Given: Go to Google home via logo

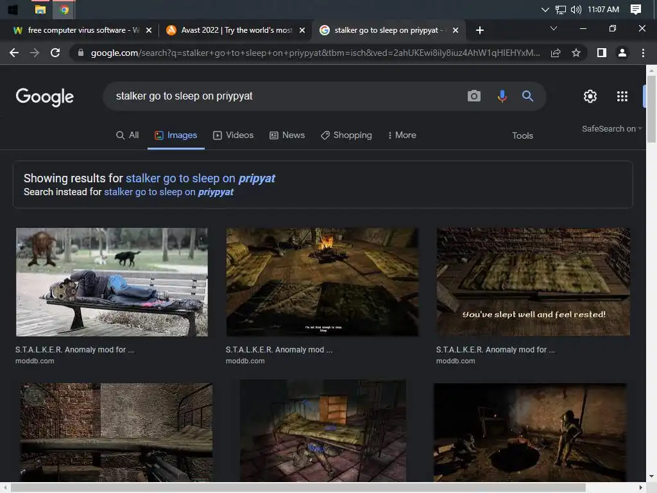Looking at the screenshot, I should click(x=45, y=97).
